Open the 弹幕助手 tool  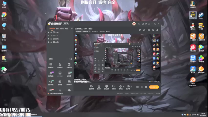point(51,66)
